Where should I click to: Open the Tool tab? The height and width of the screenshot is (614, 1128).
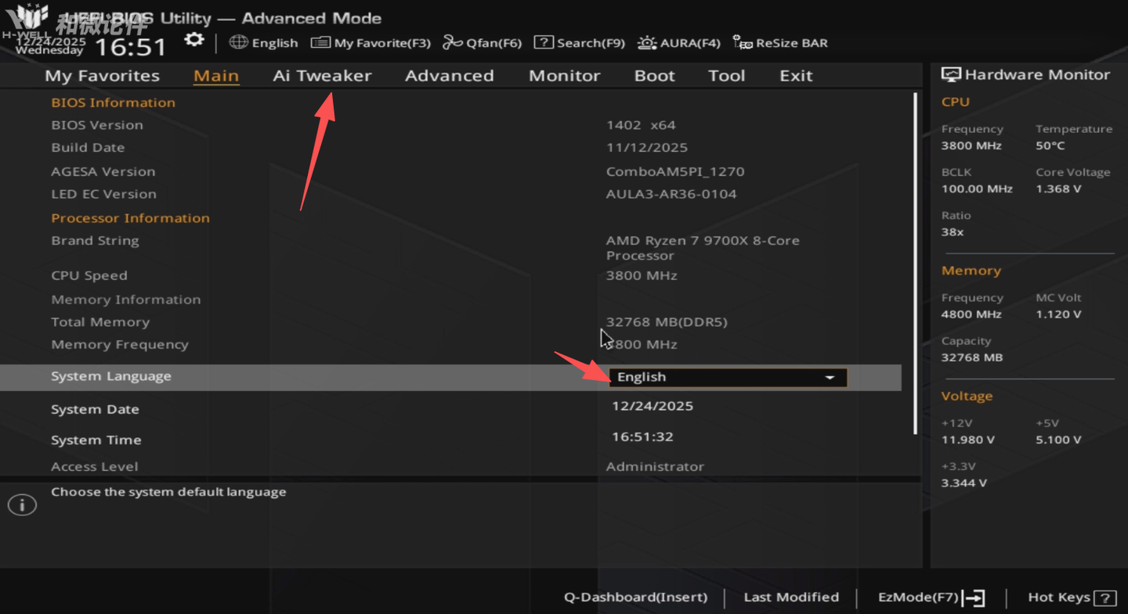click(726, 76)
